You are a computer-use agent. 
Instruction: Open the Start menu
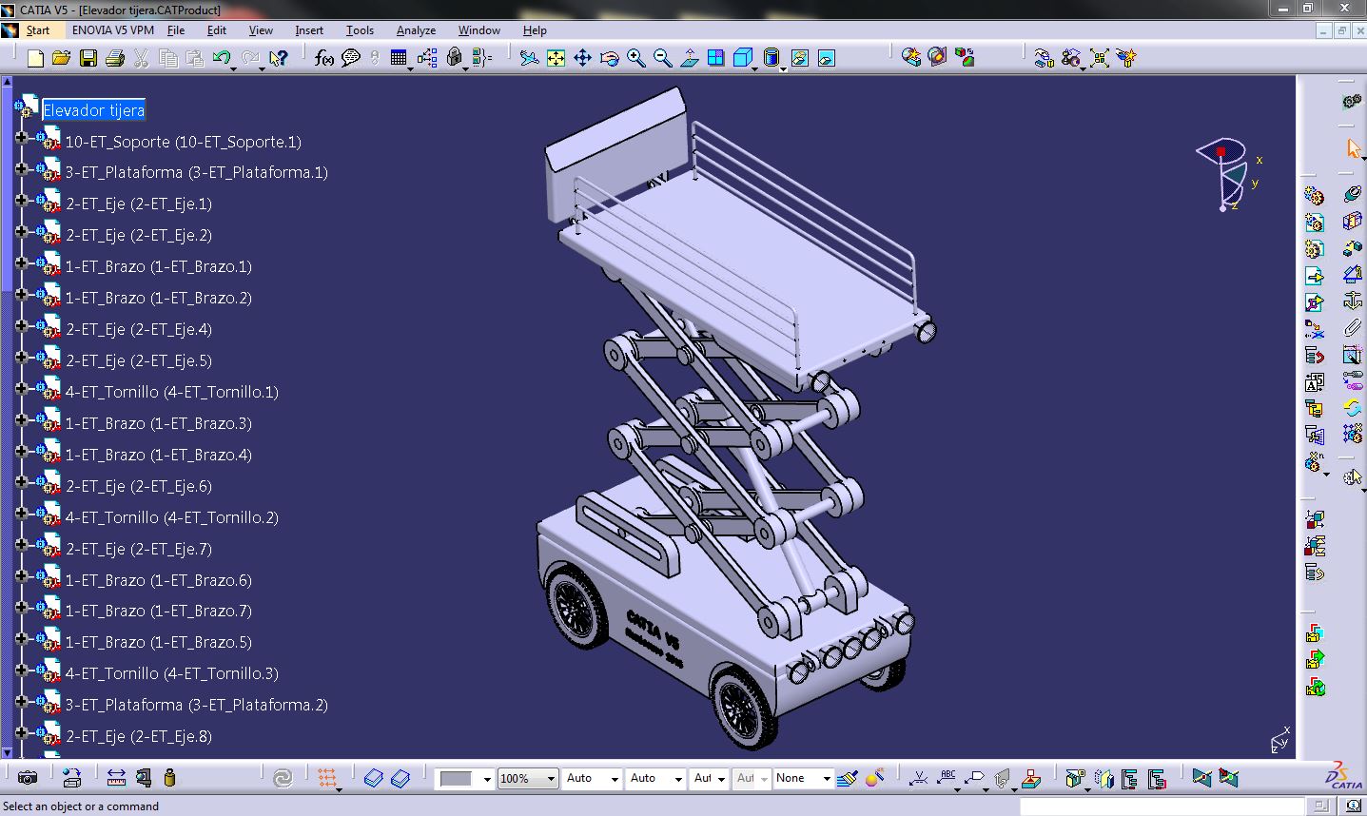38,30
